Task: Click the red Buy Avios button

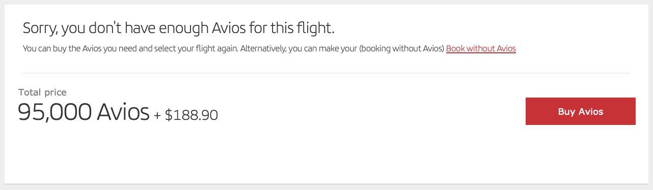Action: 580,111
